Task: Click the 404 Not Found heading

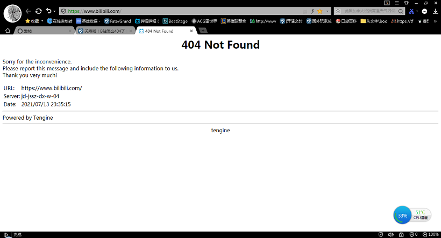Action: pos(220,45)
